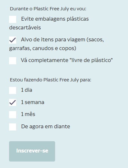128x168 pixels.
Task: Enable the '1 dia' checkbox
Action: (13, 90)
